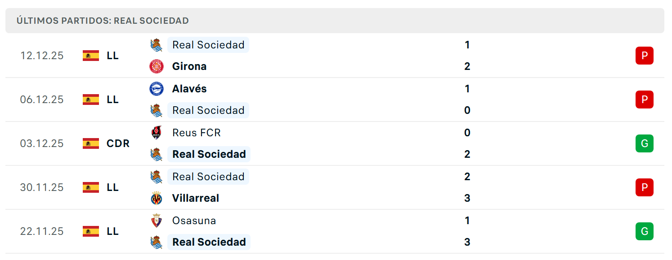
Task: Click red P badge for Villarreal match
Action: 645,187
